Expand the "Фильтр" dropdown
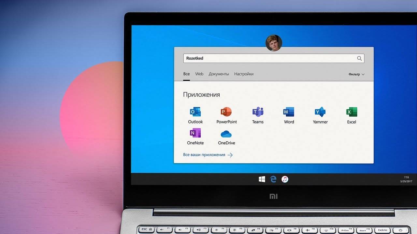This screenshot has height=234, width=417. 356,74
